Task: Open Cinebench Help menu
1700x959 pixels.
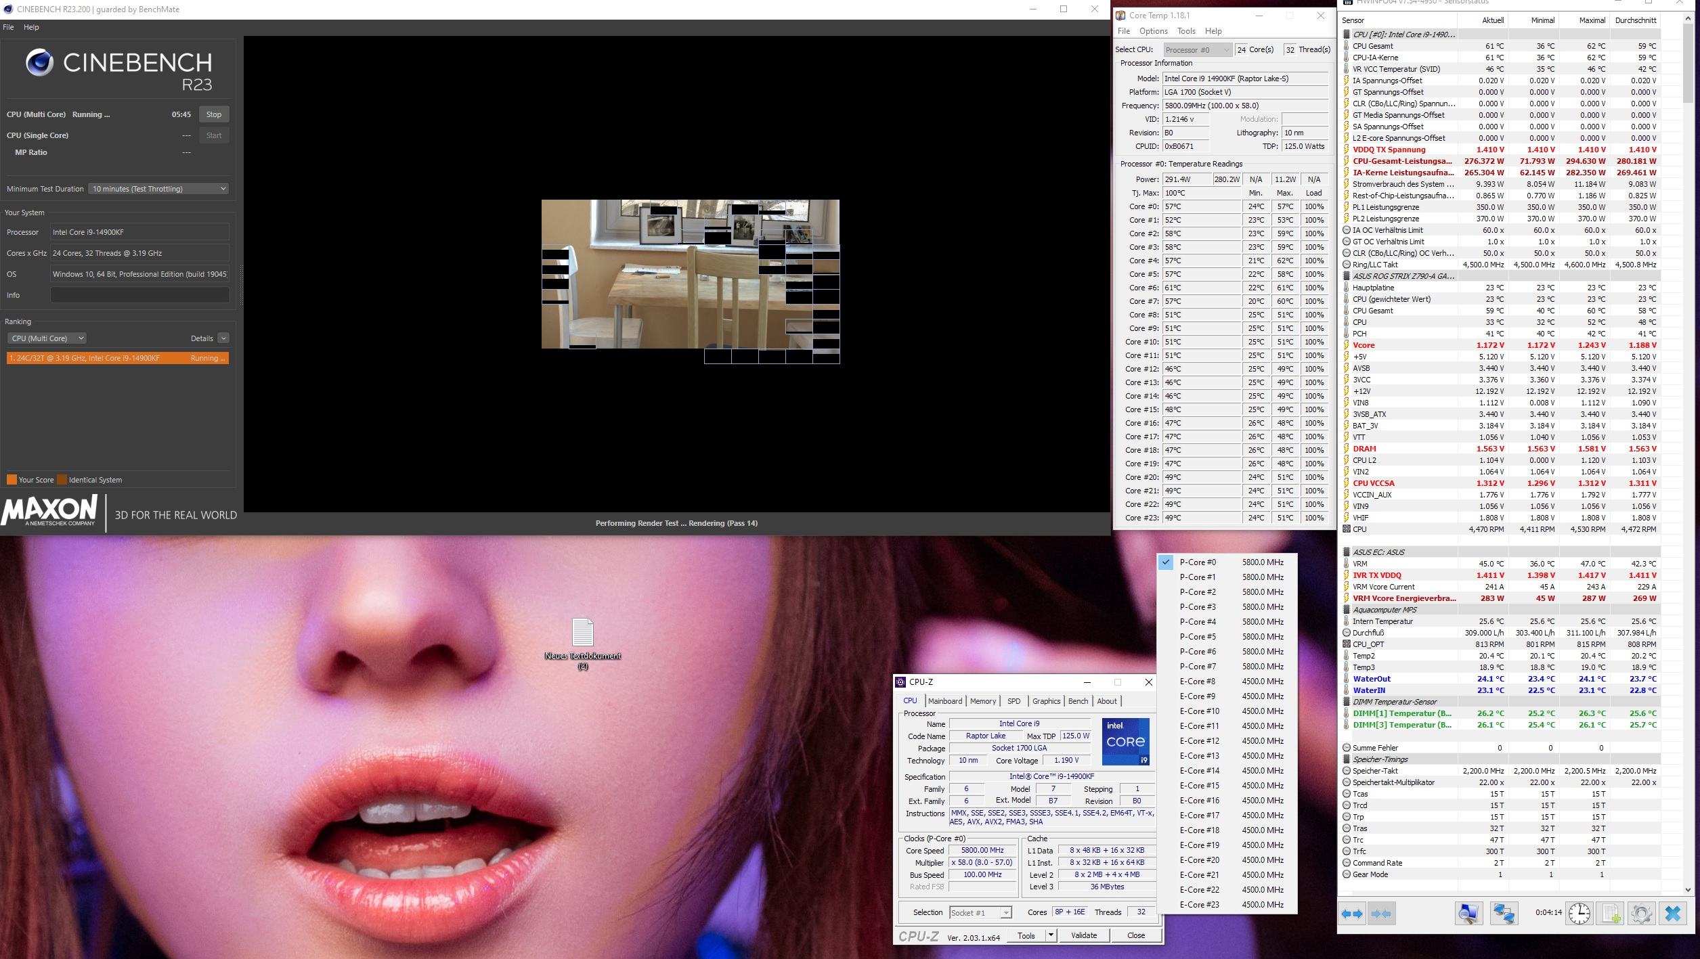Action: pos(31,27)
